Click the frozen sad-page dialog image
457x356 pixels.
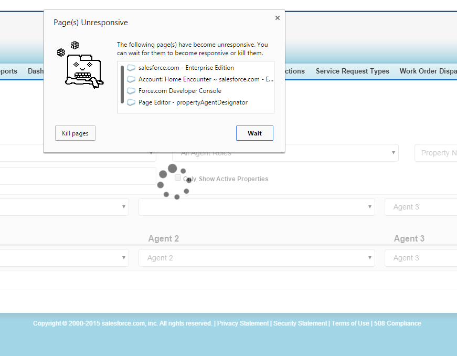[80, 65]
